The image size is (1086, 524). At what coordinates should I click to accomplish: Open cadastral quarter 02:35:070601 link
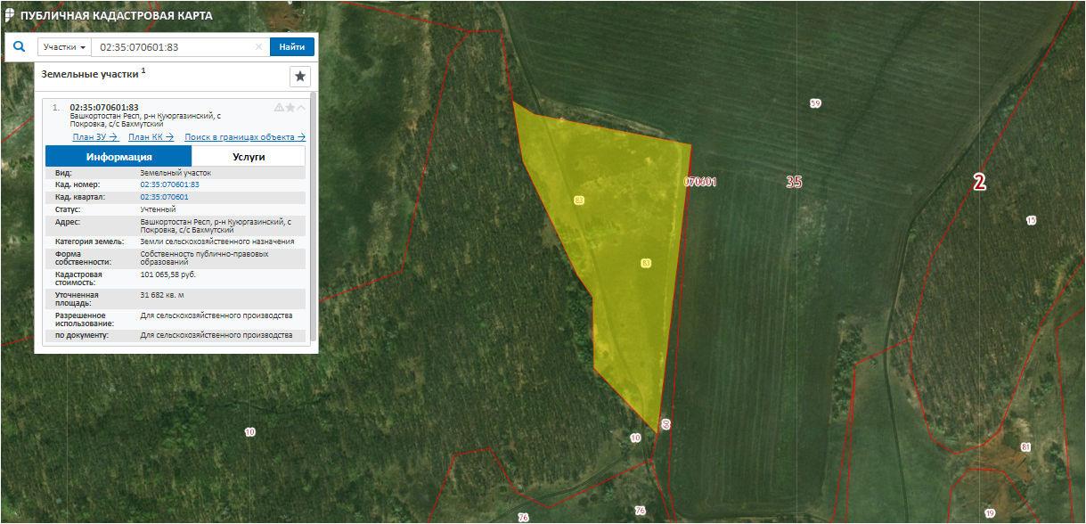coord(164,197)
